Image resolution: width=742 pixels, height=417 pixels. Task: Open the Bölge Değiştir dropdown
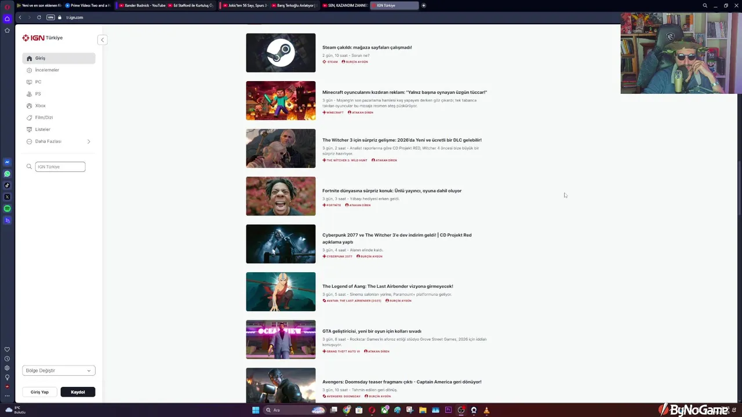pyautogui.click(x=59, y=371)
